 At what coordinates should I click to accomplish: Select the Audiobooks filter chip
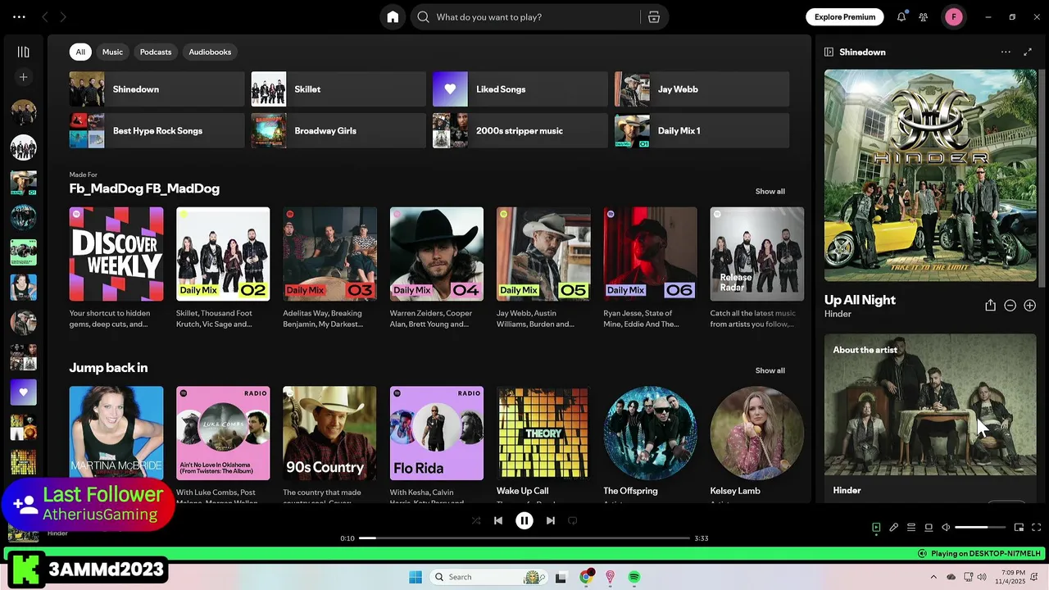tap(210, 52)
